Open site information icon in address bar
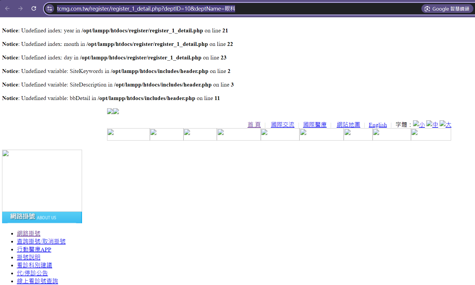 [x=50, y=9]
